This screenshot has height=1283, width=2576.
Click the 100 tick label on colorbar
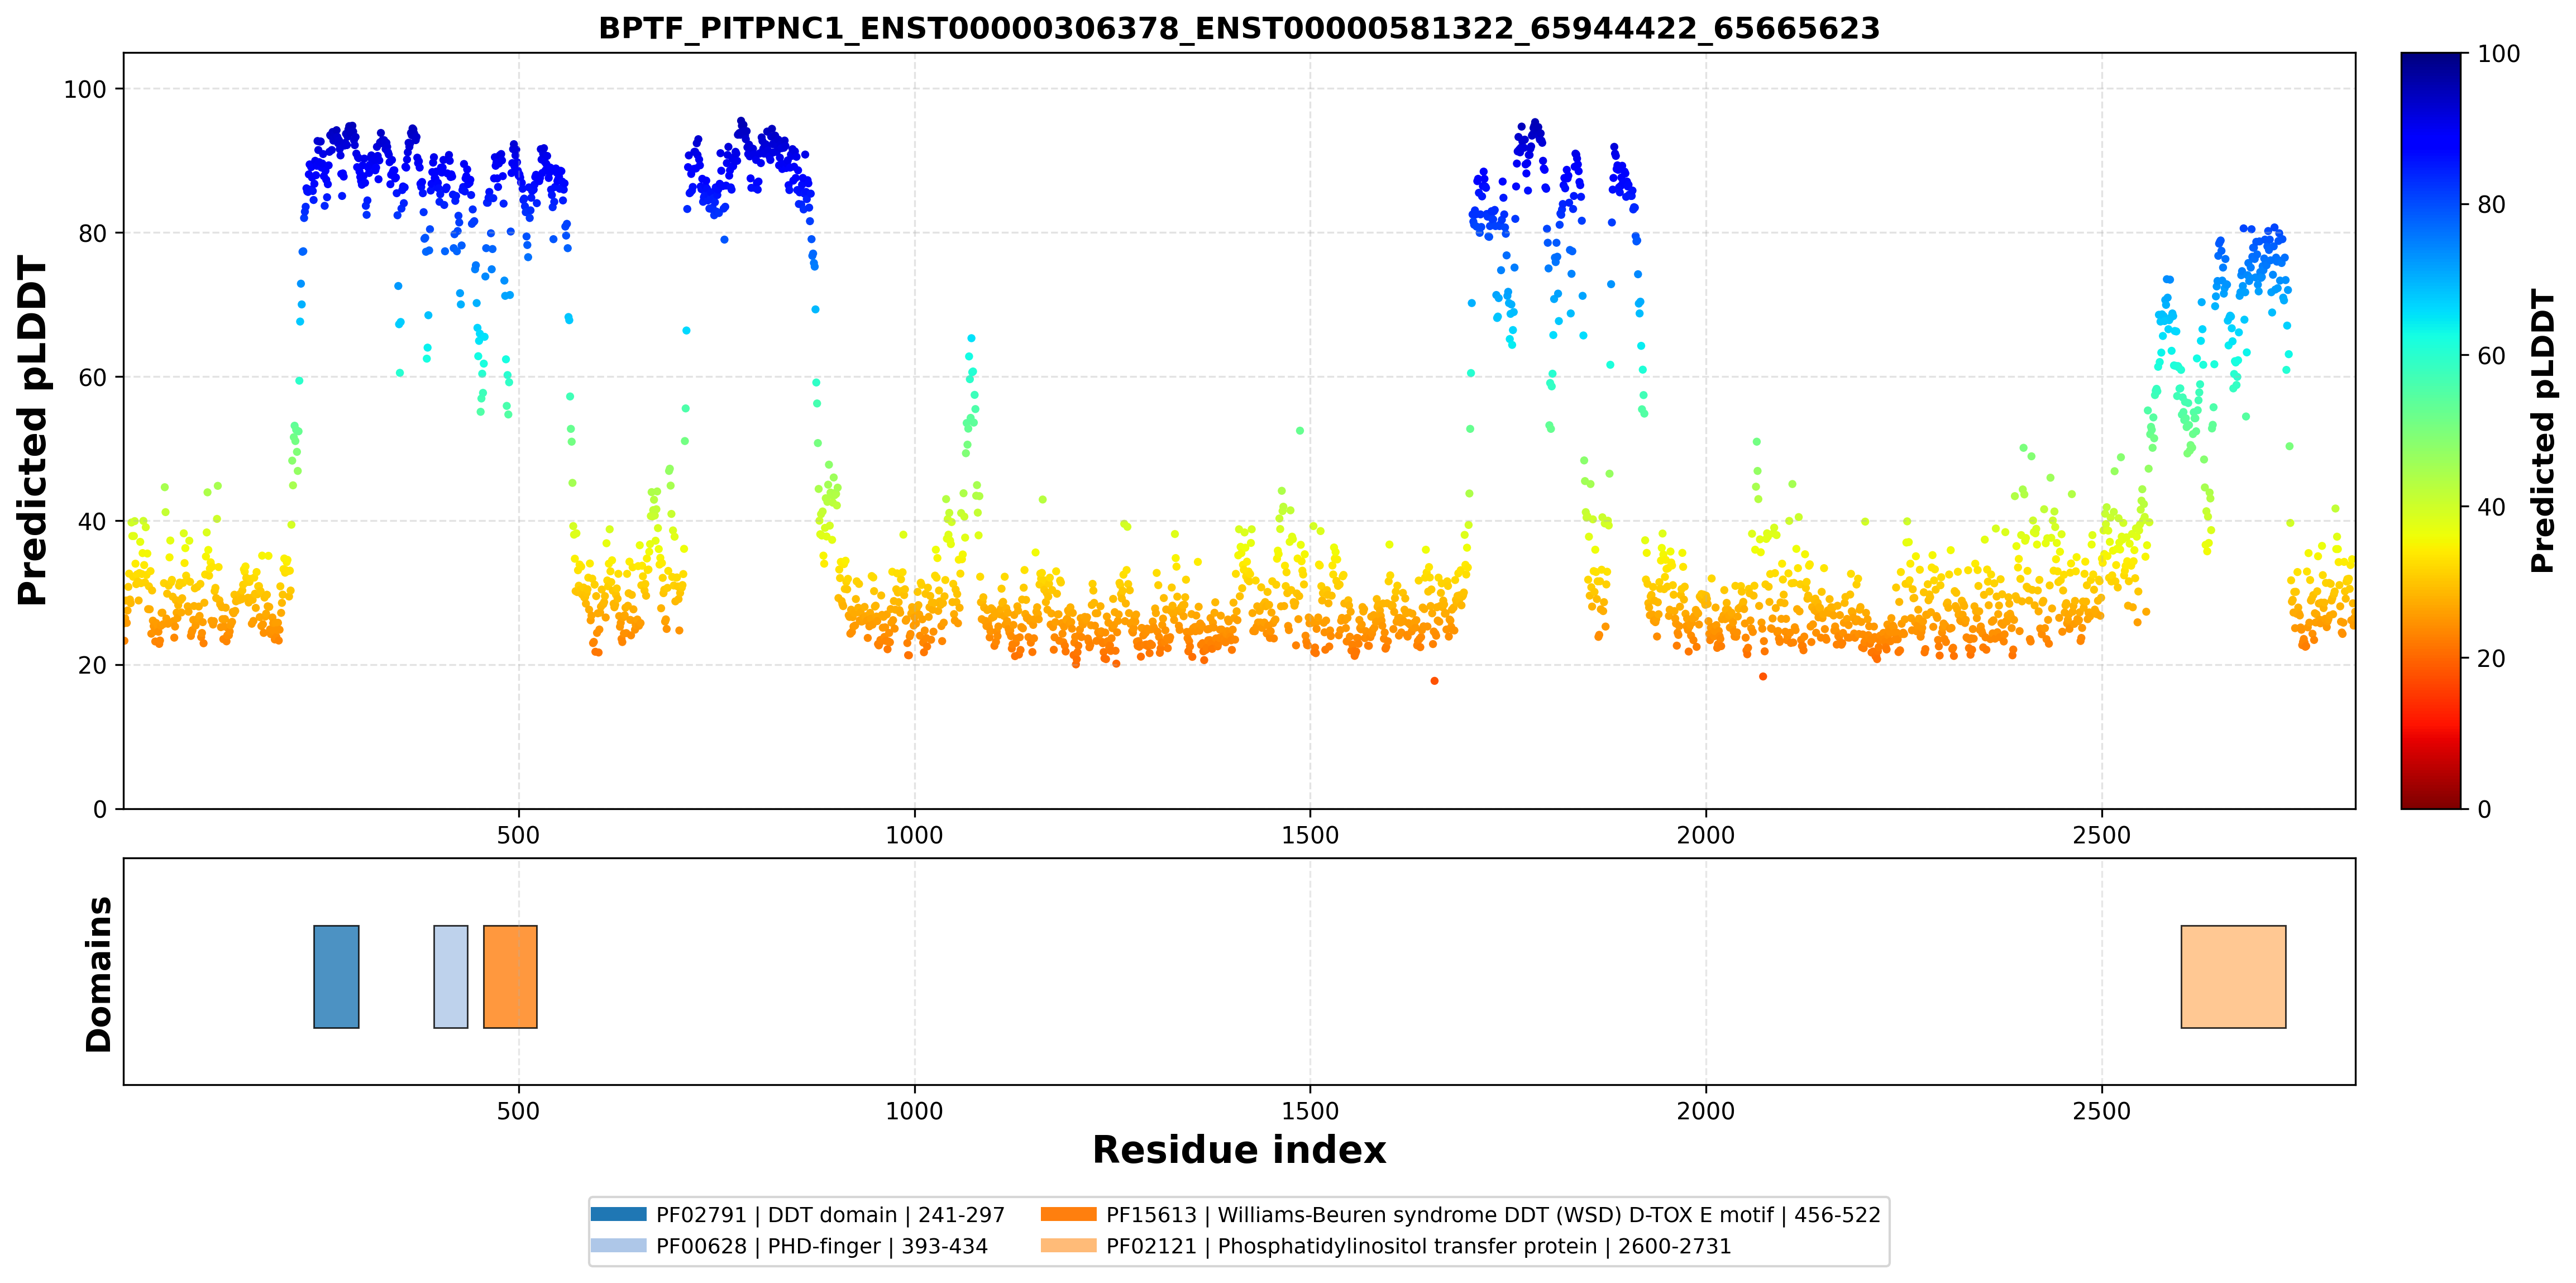2498,54
